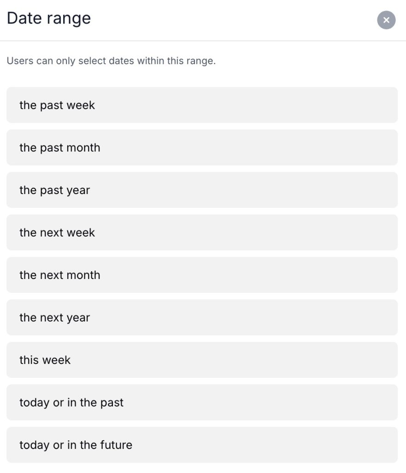
Task: Select the "this week" option
Action: [202, 360]
